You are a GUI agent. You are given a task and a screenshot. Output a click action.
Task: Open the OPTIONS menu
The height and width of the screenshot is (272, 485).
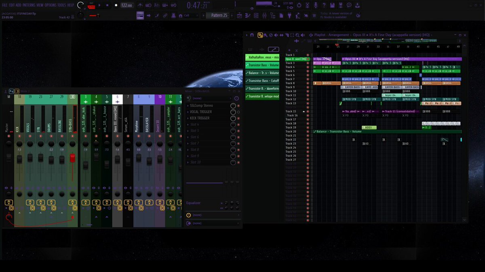(51, 5)
